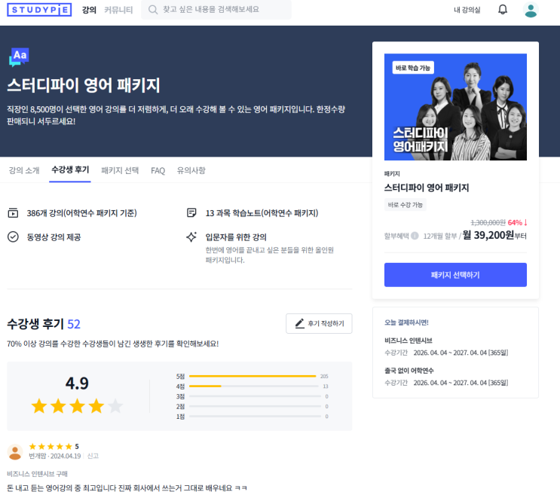Click the 패키지 선택하기 button
The height and width of the screenshot is (501, 560).
pyautogui.click(x=455, y=274)
